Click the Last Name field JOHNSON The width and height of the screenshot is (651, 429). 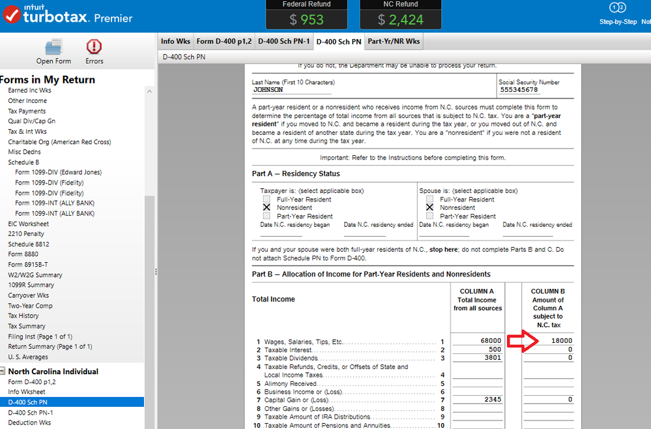289,90
